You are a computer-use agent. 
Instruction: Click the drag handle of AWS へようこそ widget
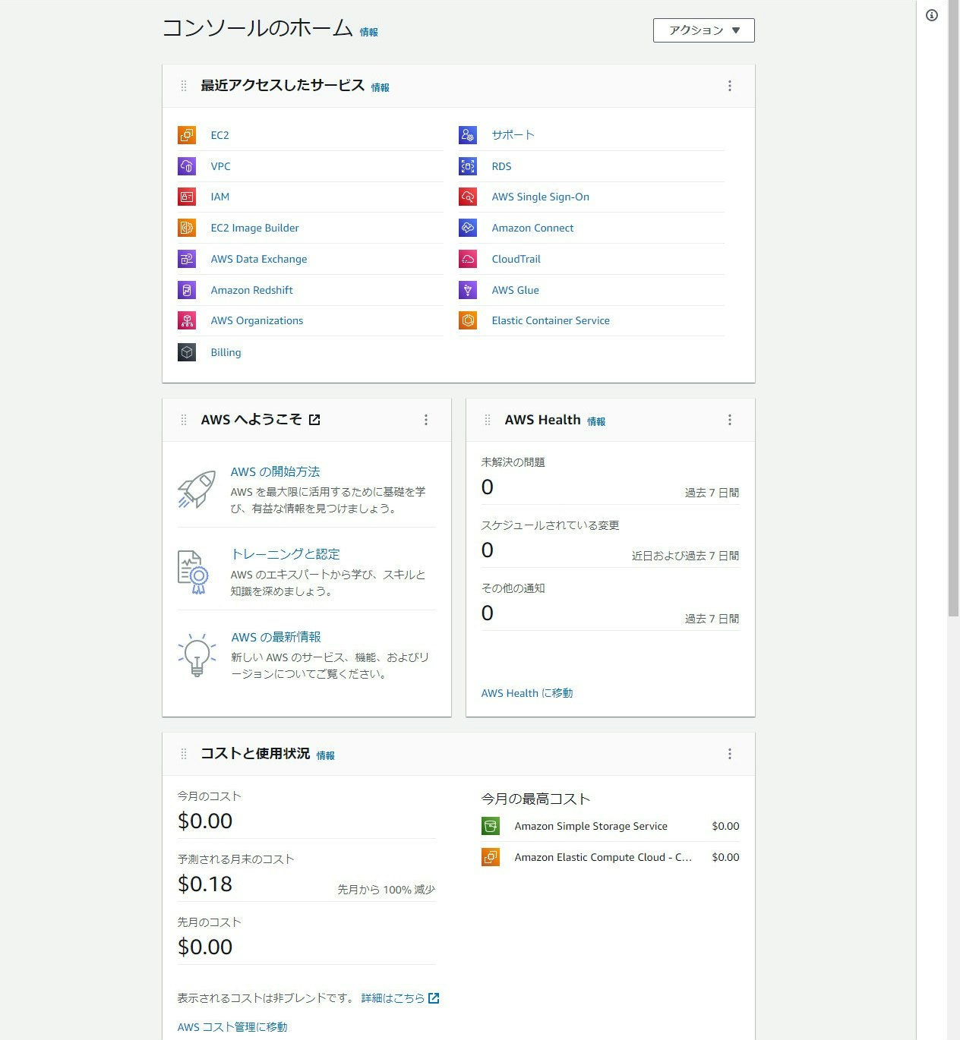pos(184,420)
